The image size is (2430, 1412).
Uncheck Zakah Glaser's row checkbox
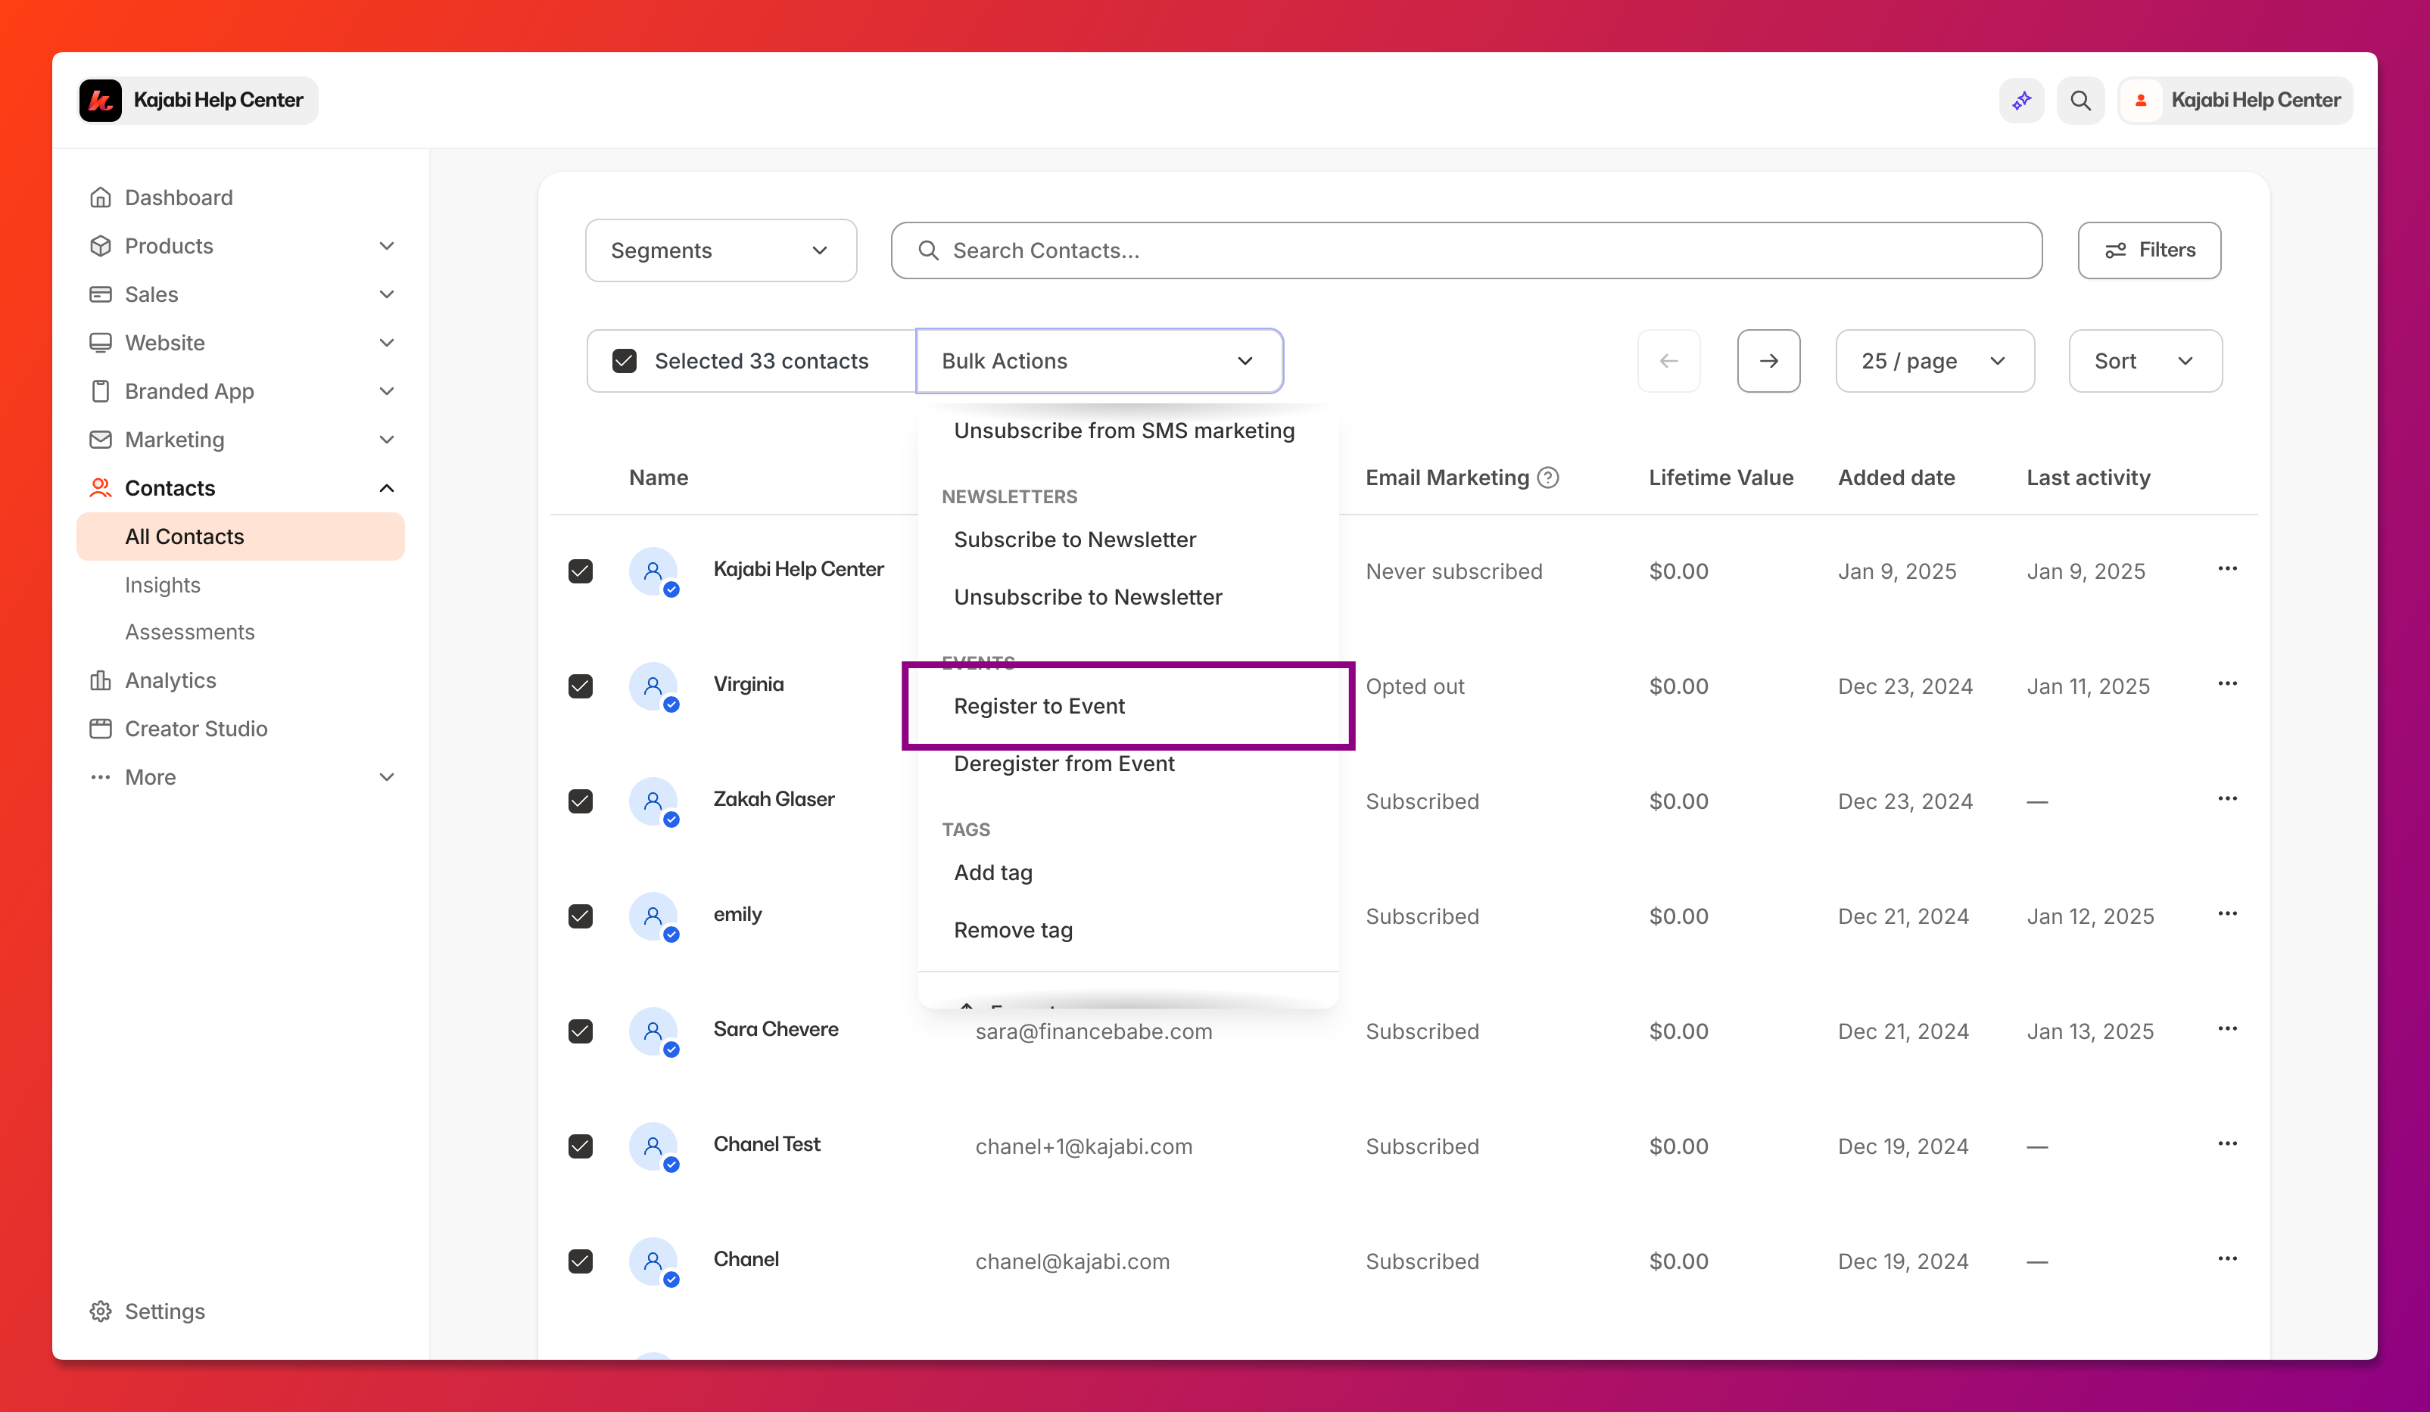(581, 801)
